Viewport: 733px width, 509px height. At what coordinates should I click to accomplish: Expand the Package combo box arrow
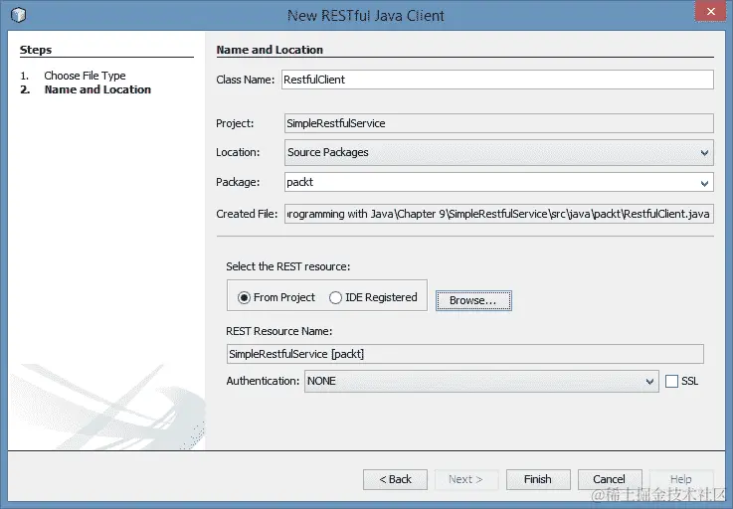[704, 183]
